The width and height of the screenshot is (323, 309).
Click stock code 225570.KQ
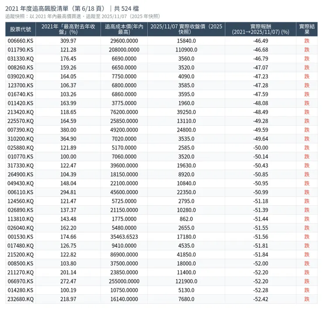[21, 121]
